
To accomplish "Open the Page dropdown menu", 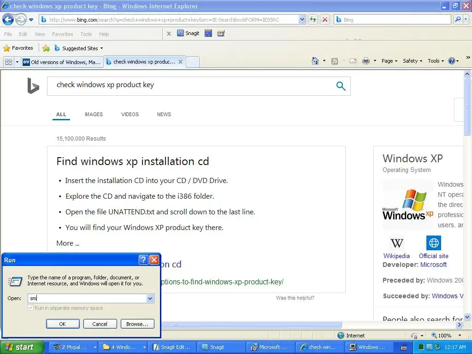I will coord(389,61).
